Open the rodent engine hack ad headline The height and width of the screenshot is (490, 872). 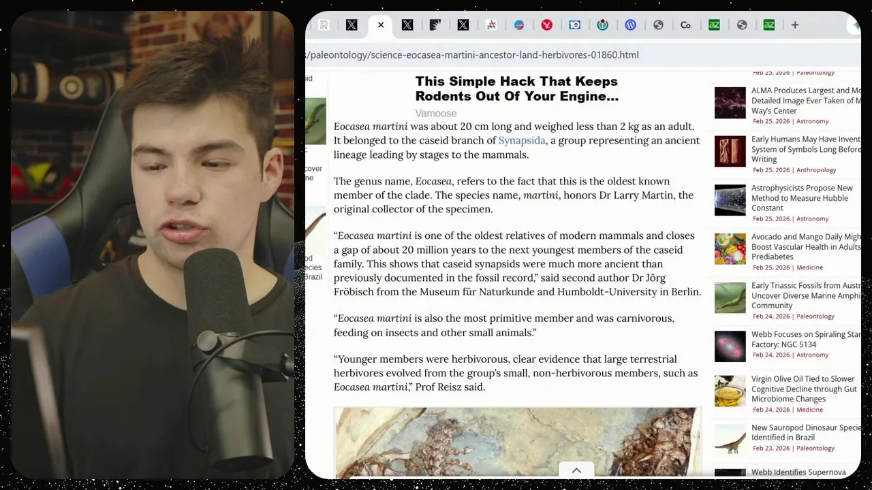pyautogui.click(x=516, y=88)
